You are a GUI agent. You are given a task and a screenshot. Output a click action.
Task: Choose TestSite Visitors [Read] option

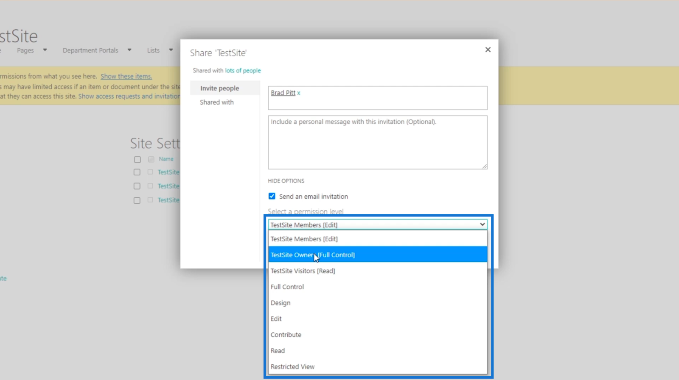[377, 271]
